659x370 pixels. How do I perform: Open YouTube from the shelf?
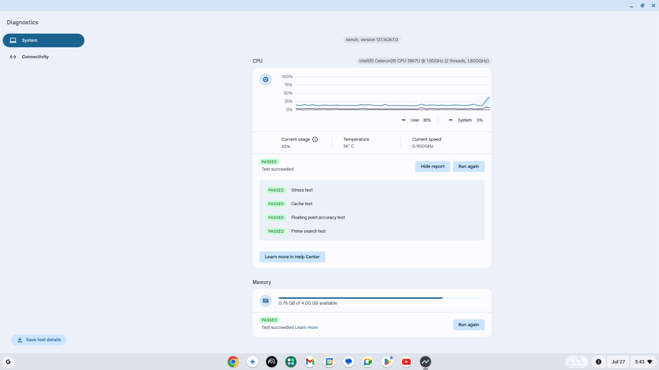click(x=406, y=362)
